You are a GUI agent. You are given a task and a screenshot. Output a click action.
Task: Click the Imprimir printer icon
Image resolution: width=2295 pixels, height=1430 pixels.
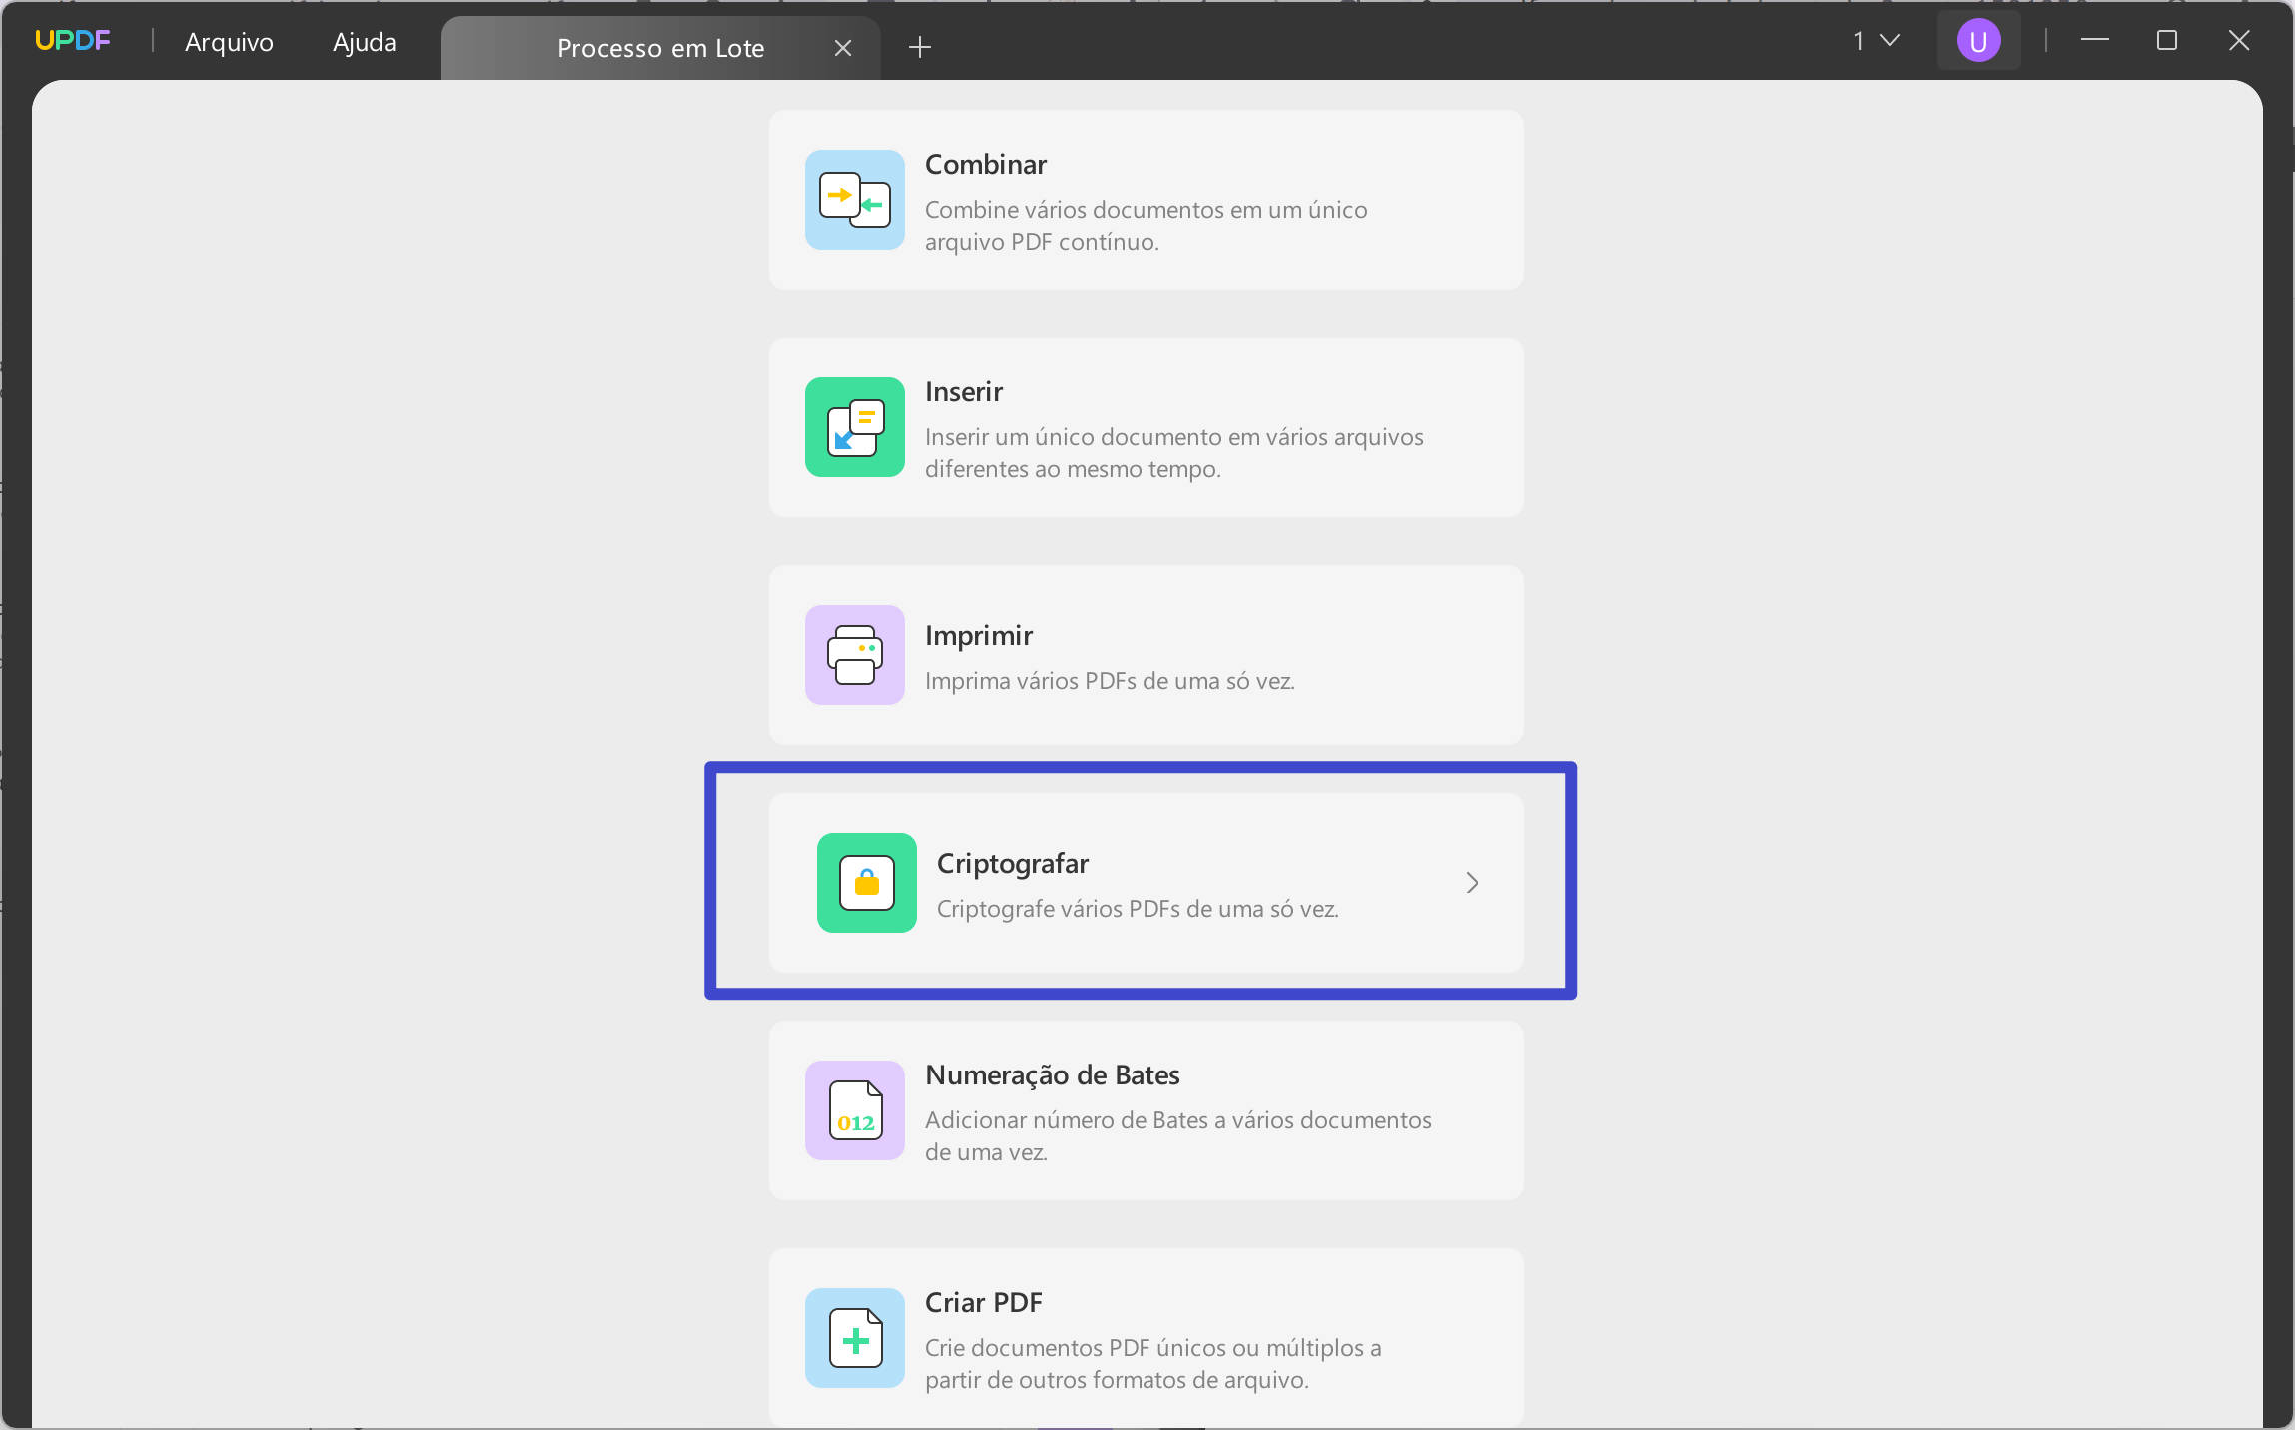(853, 655)
